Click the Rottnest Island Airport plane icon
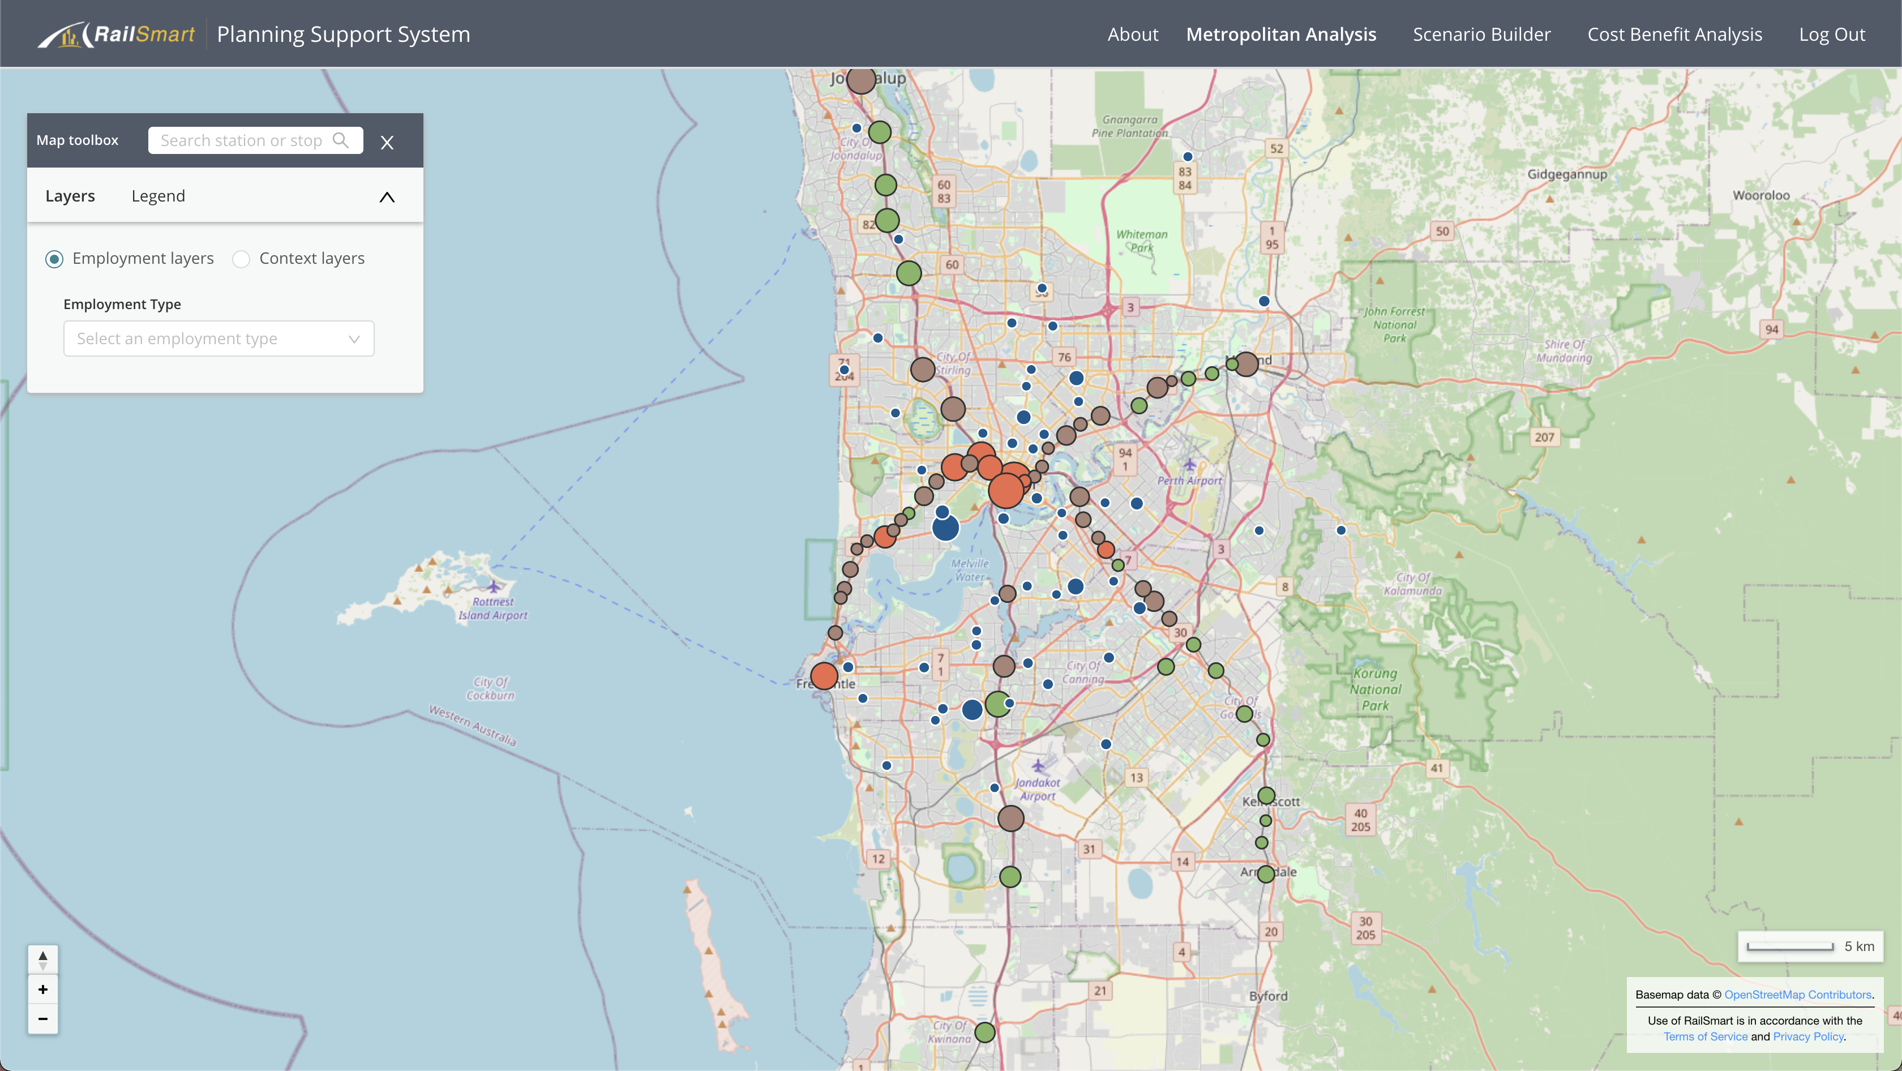1902x1071 pixels. click(x=493, y=586)
